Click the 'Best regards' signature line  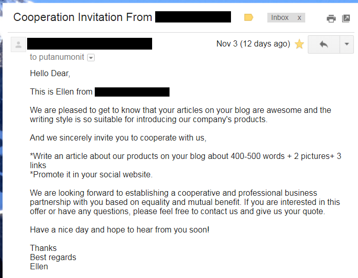(53, 257)
